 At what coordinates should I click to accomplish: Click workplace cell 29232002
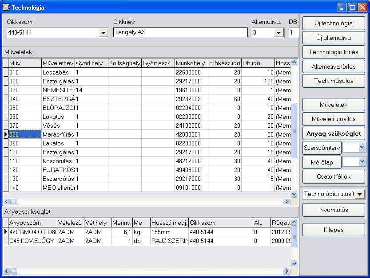(191, 99)
